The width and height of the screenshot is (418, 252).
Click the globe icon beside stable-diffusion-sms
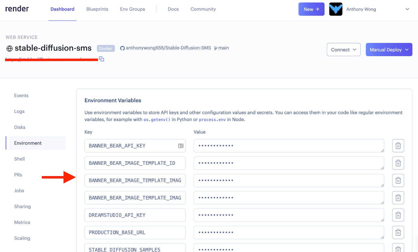click(9, 48)
